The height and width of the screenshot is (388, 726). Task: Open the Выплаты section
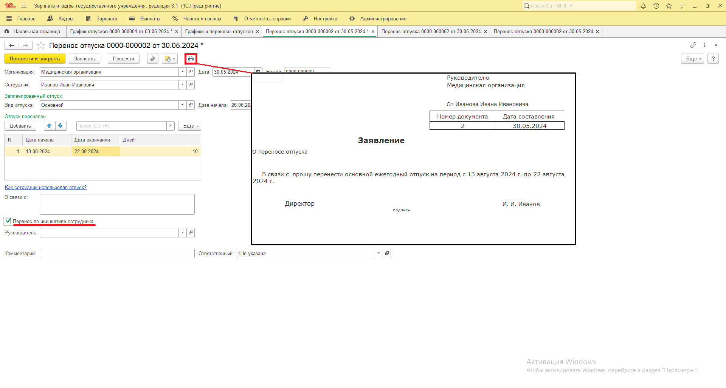click(x=145, y=19)
